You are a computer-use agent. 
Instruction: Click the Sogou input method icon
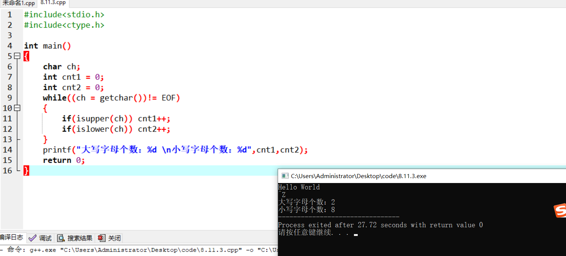tap(560, 211)
